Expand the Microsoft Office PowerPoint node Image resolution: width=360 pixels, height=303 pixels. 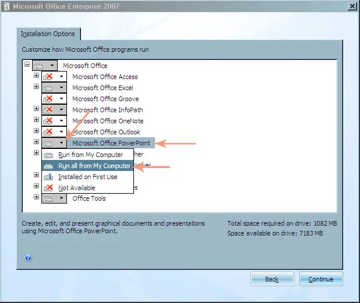point(36,141)
